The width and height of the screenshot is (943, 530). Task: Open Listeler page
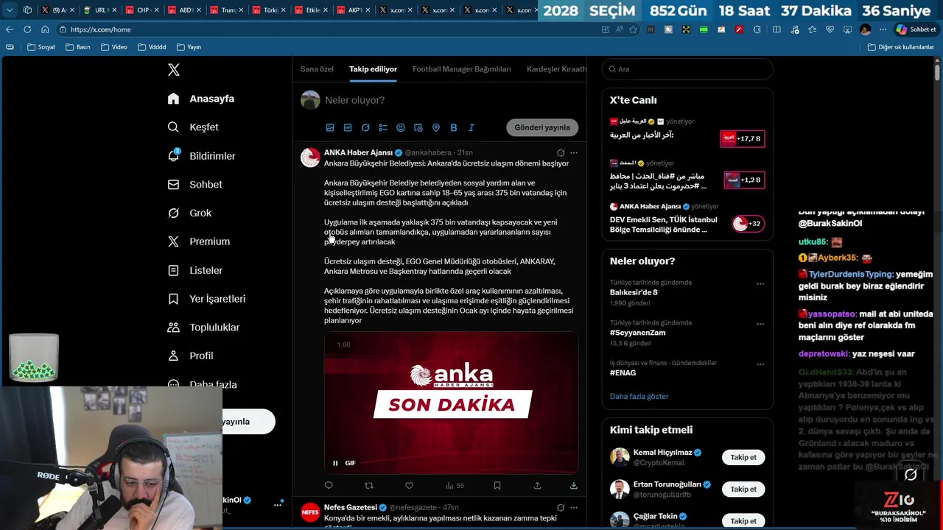click(x=195, y=270)
